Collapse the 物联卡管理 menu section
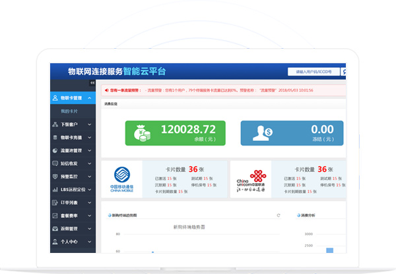Screen dimensions: 396x274 click(90, 98)
